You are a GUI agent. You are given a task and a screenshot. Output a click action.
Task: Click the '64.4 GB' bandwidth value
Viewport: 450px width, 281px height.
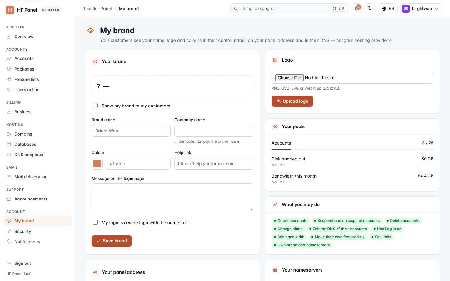[x=426, y=176]
